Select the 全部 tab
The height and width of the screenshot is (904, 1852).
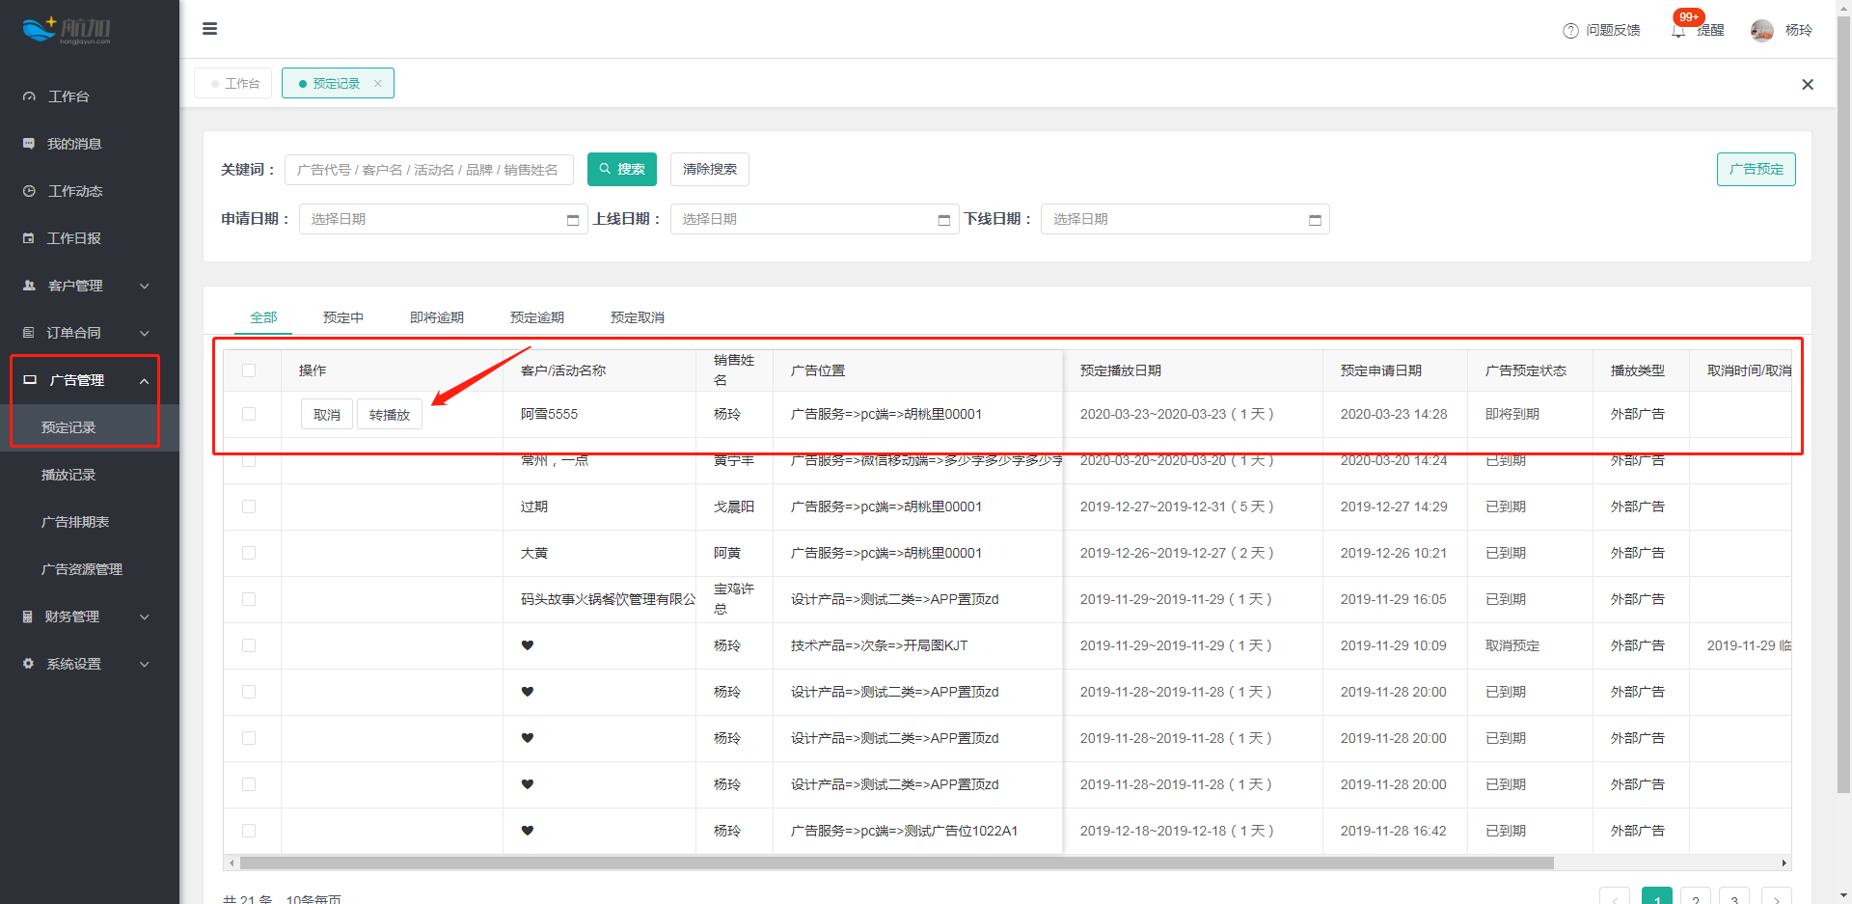263,317
